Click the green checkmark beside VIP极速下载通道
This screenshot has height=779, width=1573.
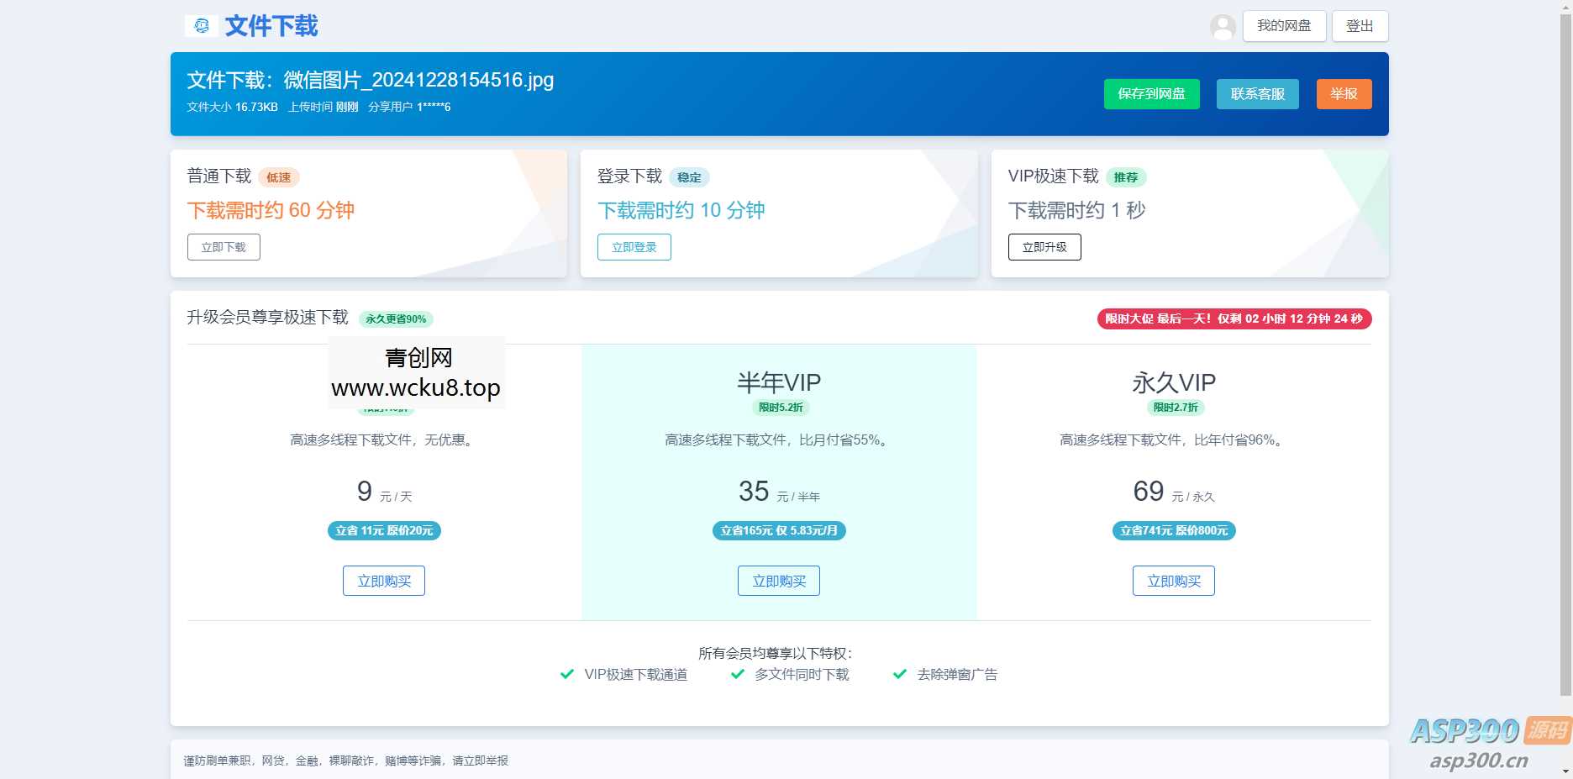coord(567,674)
